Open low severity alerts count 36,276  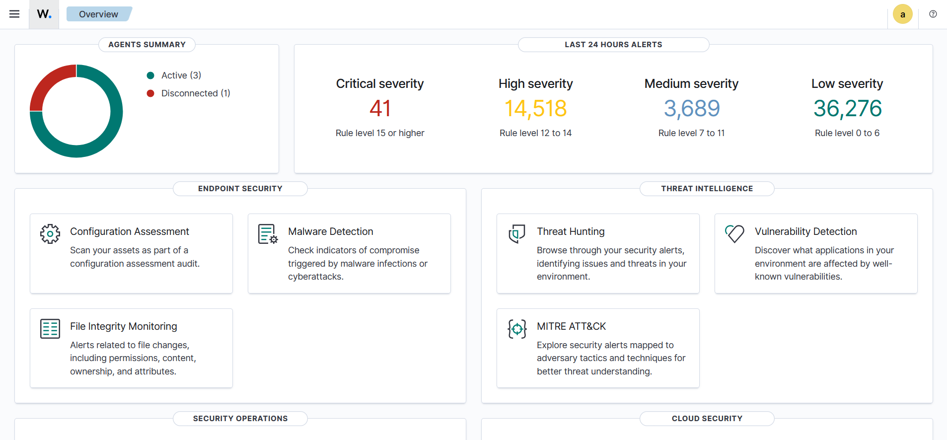847,109
